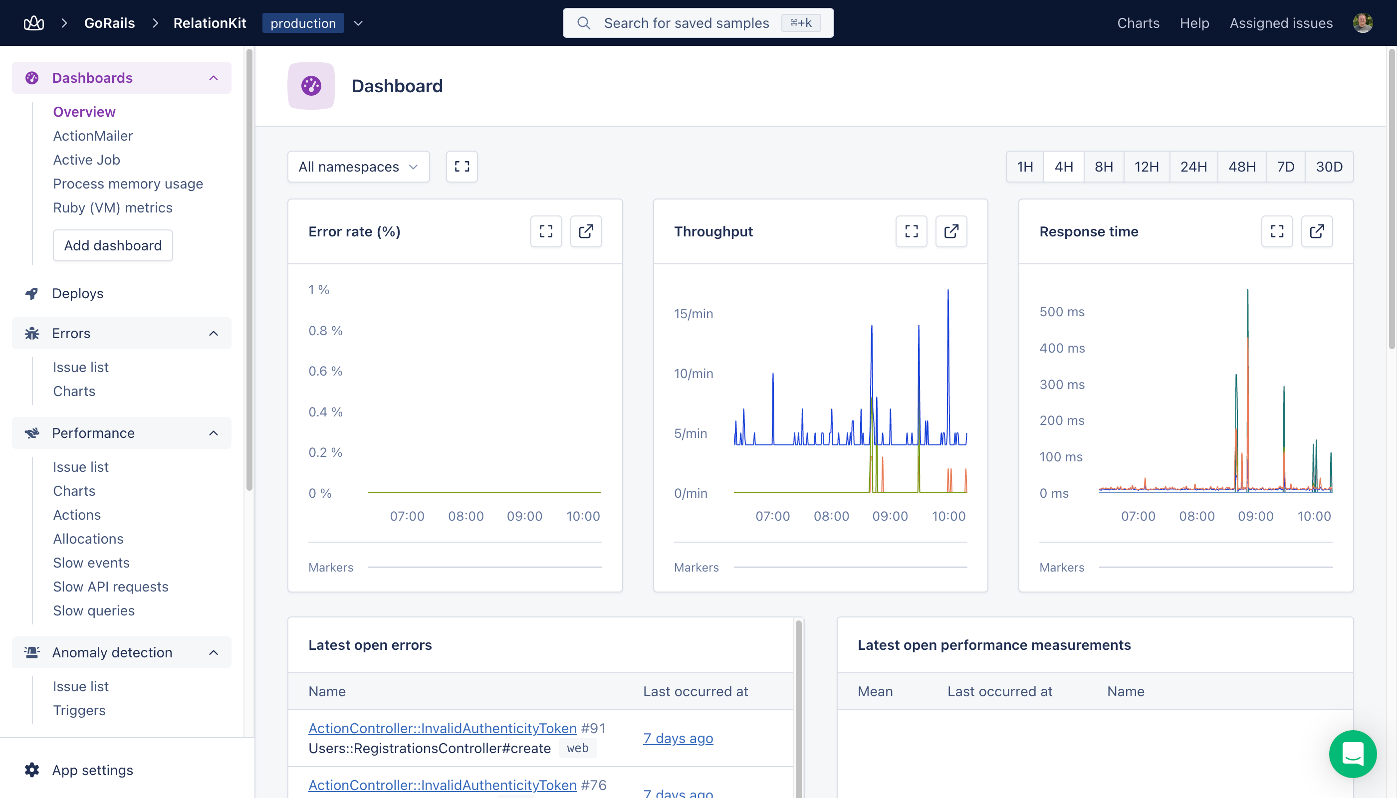Open Deploys in the sidebar
1397x798 pixels.
[77, 293]
